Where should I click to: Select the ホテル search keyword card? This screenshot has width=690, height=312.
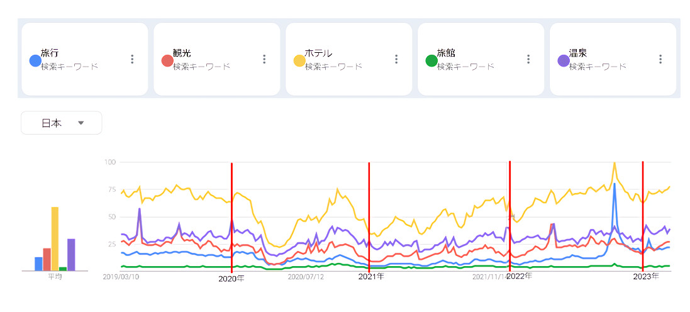pos(349,59)
